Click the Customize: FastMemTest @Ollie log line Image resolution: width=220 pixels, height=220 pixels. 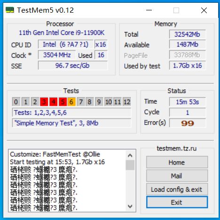55,154
